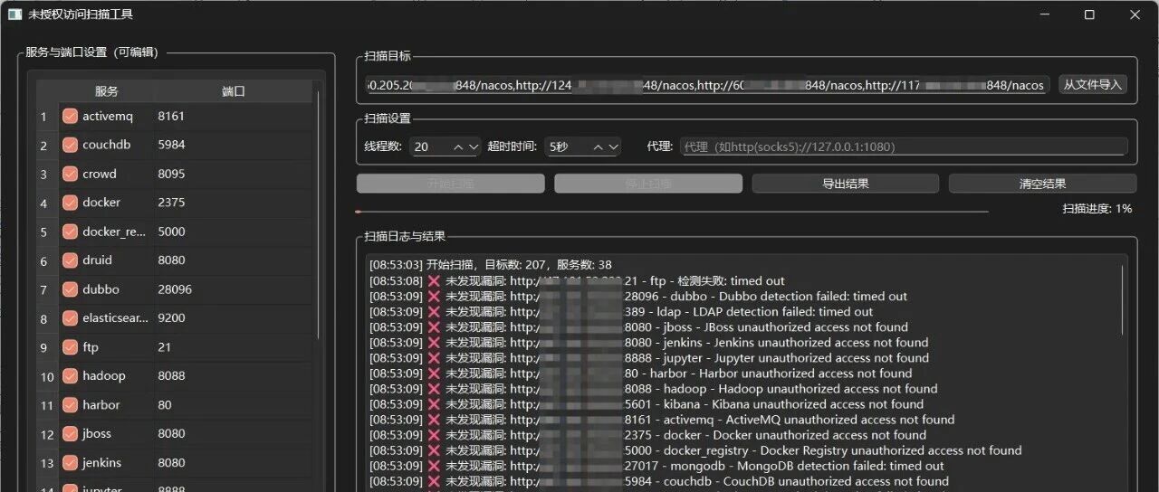Image resolution: width=1159 pixels, height=492 pixels.
Task: Click the log line for ftp 检测失败
Action: tap(578, 280)
